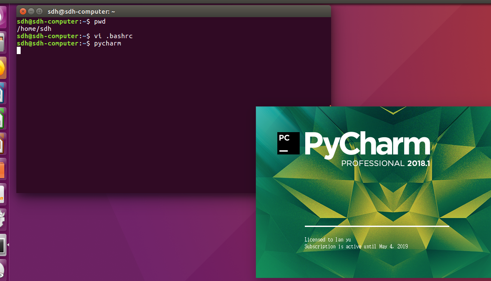Minimize the terminal window
Viewport: 491px width, 281px height.
click(x=31, y=12)
